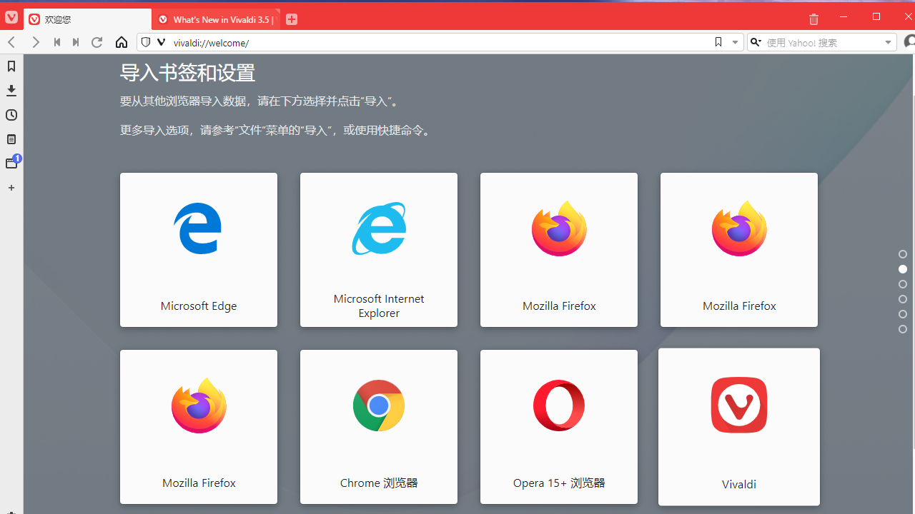Open the Bookmarks panel
This screenshot has width=915, height=514.
click(11, 66)
